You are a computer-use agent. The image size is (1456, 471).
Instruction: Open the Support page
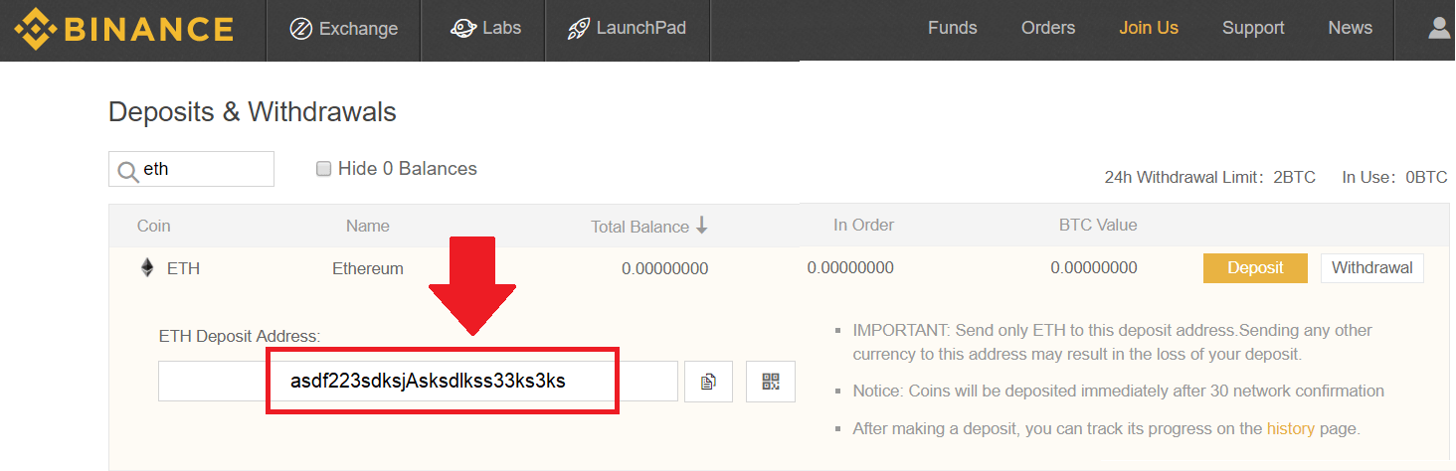pyautogui.click(x=1253, y=28)
